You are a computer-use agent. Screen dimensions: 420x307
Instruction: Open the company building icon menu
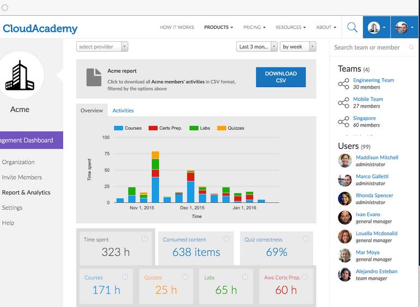[x=376, y=27]
